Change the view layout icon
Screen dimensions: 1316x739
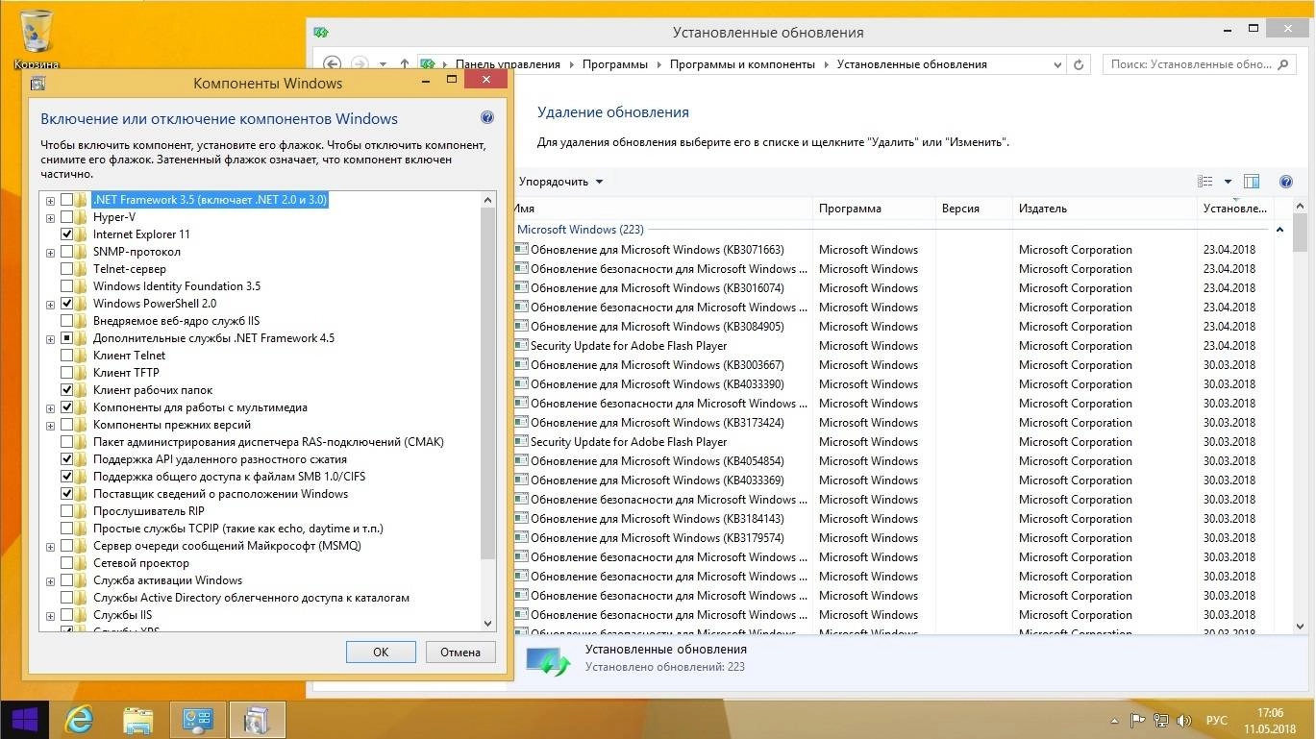1205,182
